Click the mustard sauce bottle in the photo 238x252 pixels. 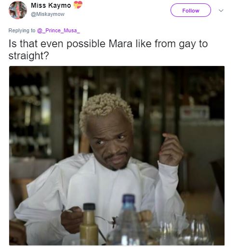(89, 224)
